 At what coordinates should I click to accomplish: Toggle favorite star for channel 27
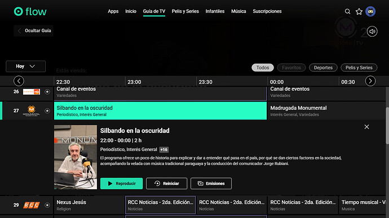pos(47,111)
